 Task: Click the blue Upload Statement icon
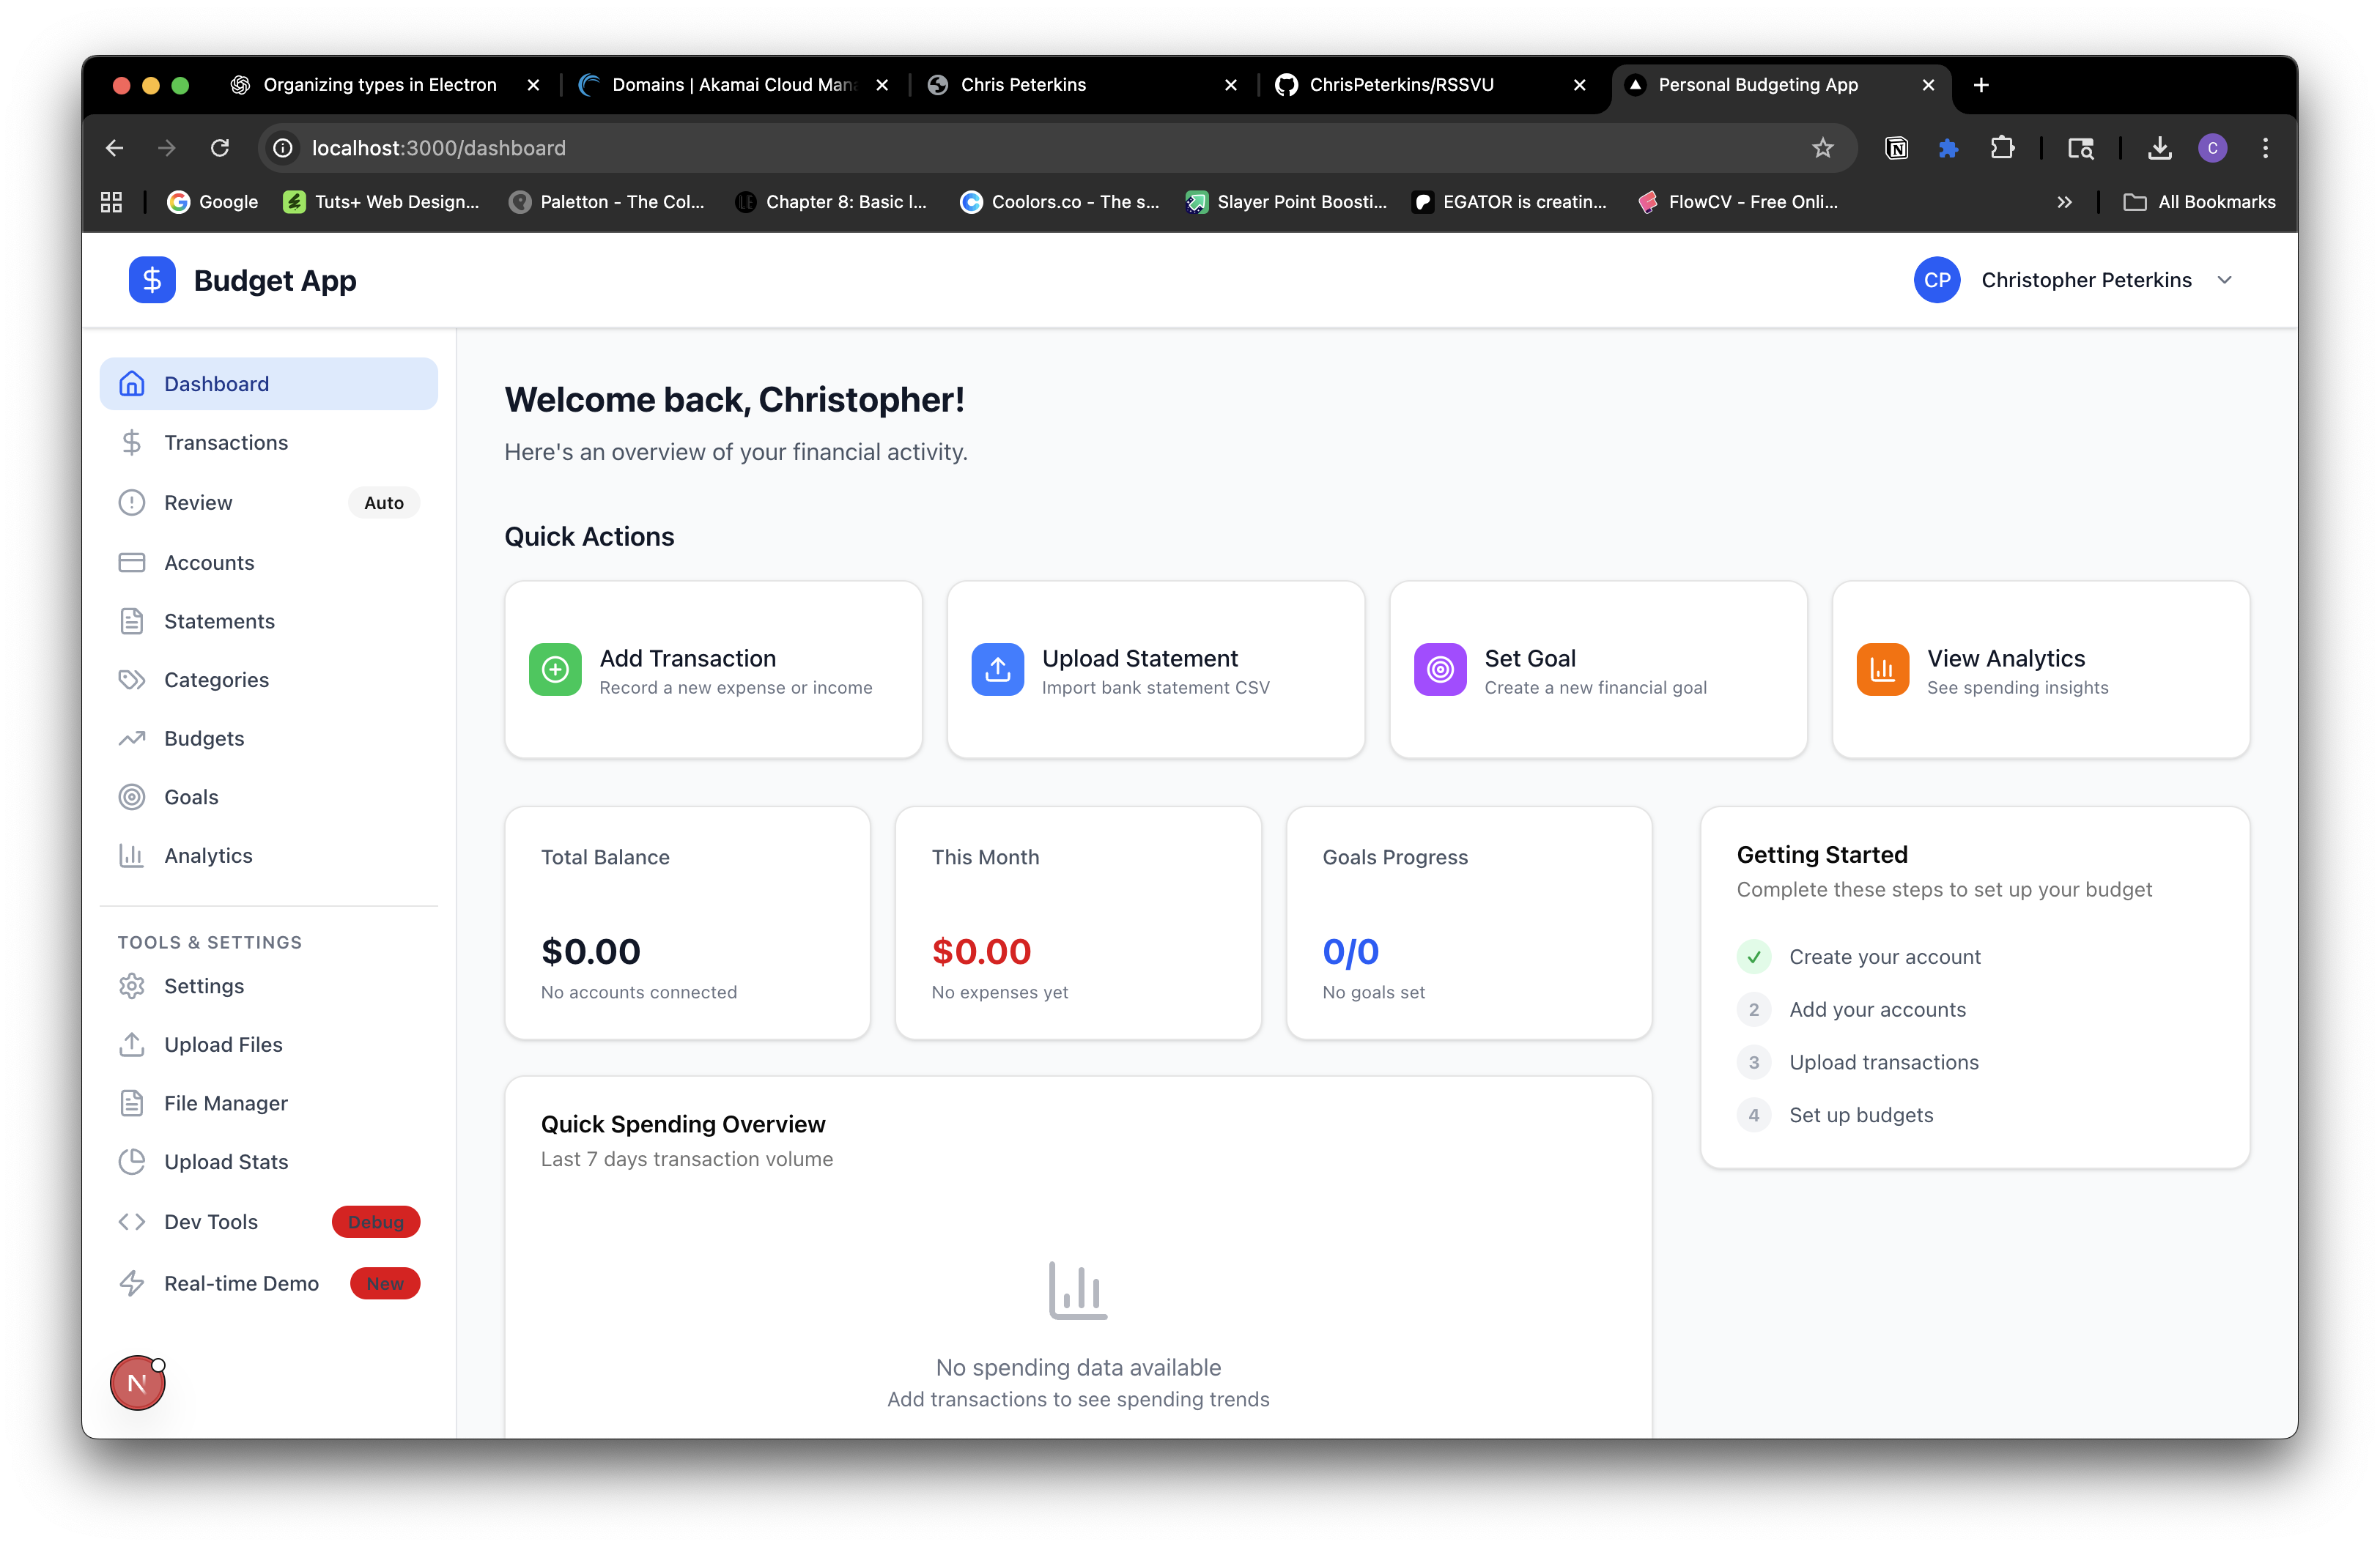[997, 669]
